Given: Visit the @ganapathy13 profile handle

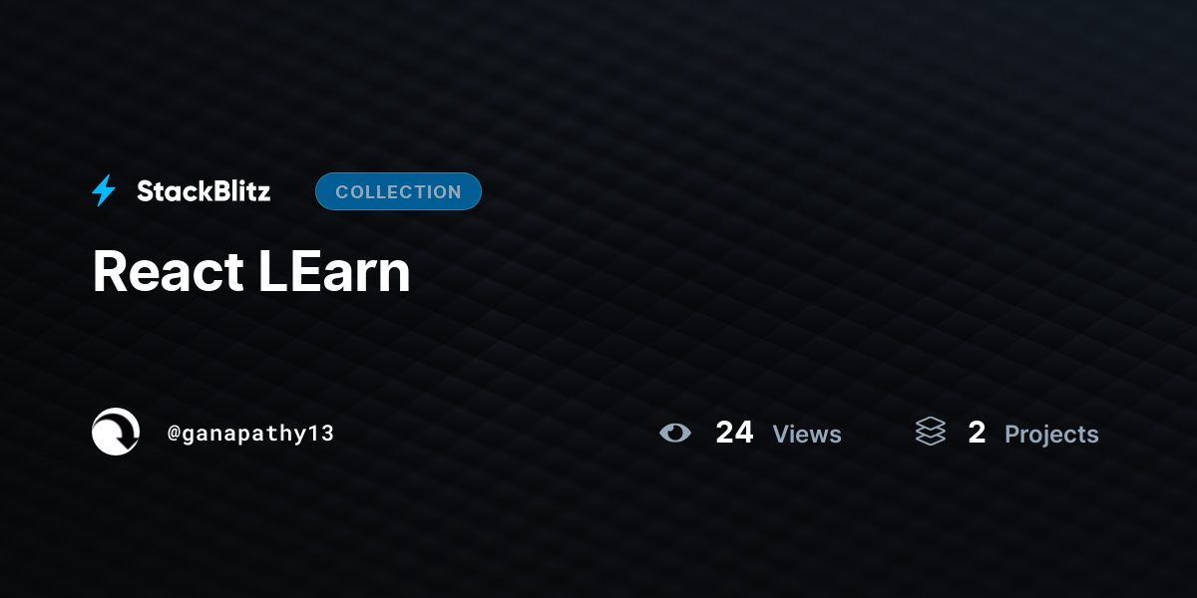Looking at the screenshot, I should point(250,434).
